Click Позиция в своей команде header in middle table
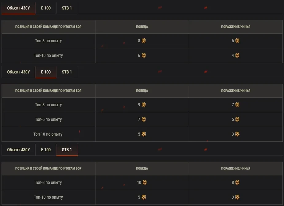The image size is (284, 206). point(49,91)
